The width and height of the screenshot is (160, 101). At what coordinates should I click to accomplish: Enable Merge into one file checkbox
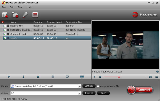coord(98,86)
